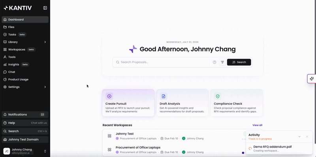Screen dimensions: 316x157
Task: Click the Johnny Test workspace grid icon
Action: click(x=109, y=136)
